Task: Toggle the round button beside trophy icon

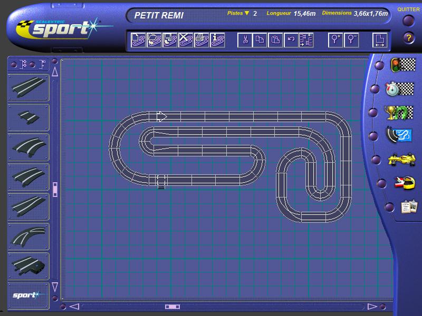Action: pyautogui.click(x=373, y=113)
